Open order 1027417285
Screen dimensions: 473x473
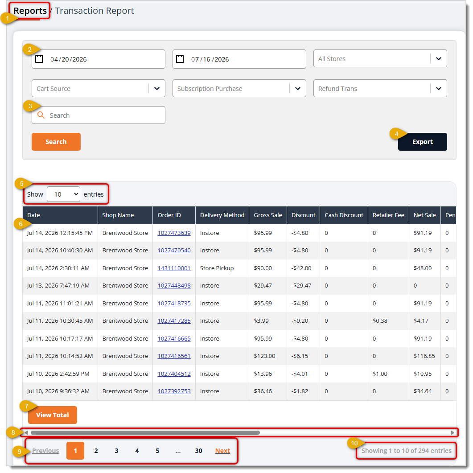(x=174, y=321)
